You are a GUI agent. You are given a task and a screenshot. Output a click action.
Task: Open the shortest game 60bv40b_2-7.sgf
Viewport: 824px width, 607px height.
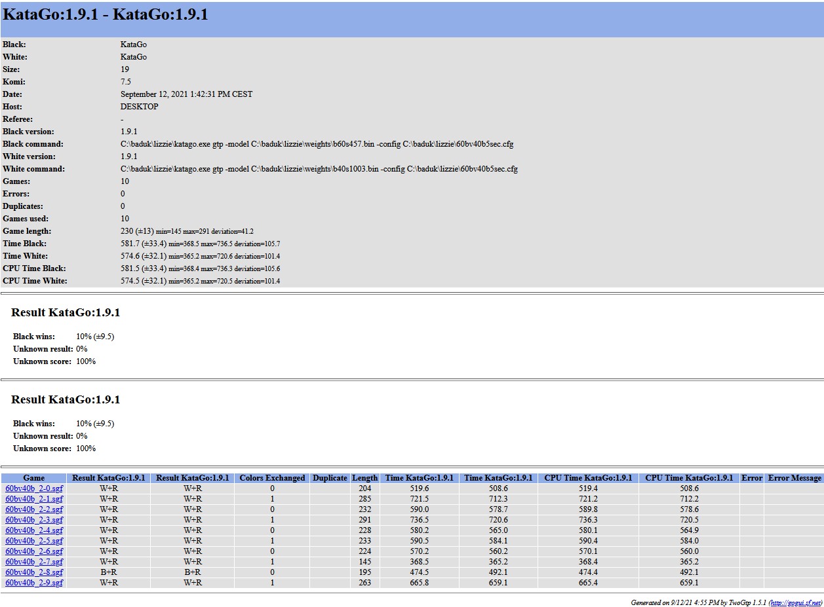[x=34, y=562]
